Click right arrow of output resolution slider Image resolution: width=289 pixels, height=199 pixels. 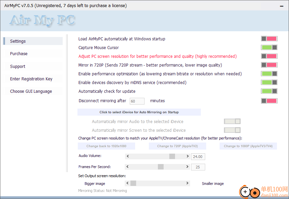pyautogui.click(x=187, y=183)
